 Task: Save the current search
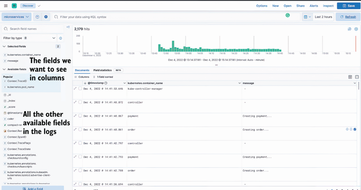[349, 6]
